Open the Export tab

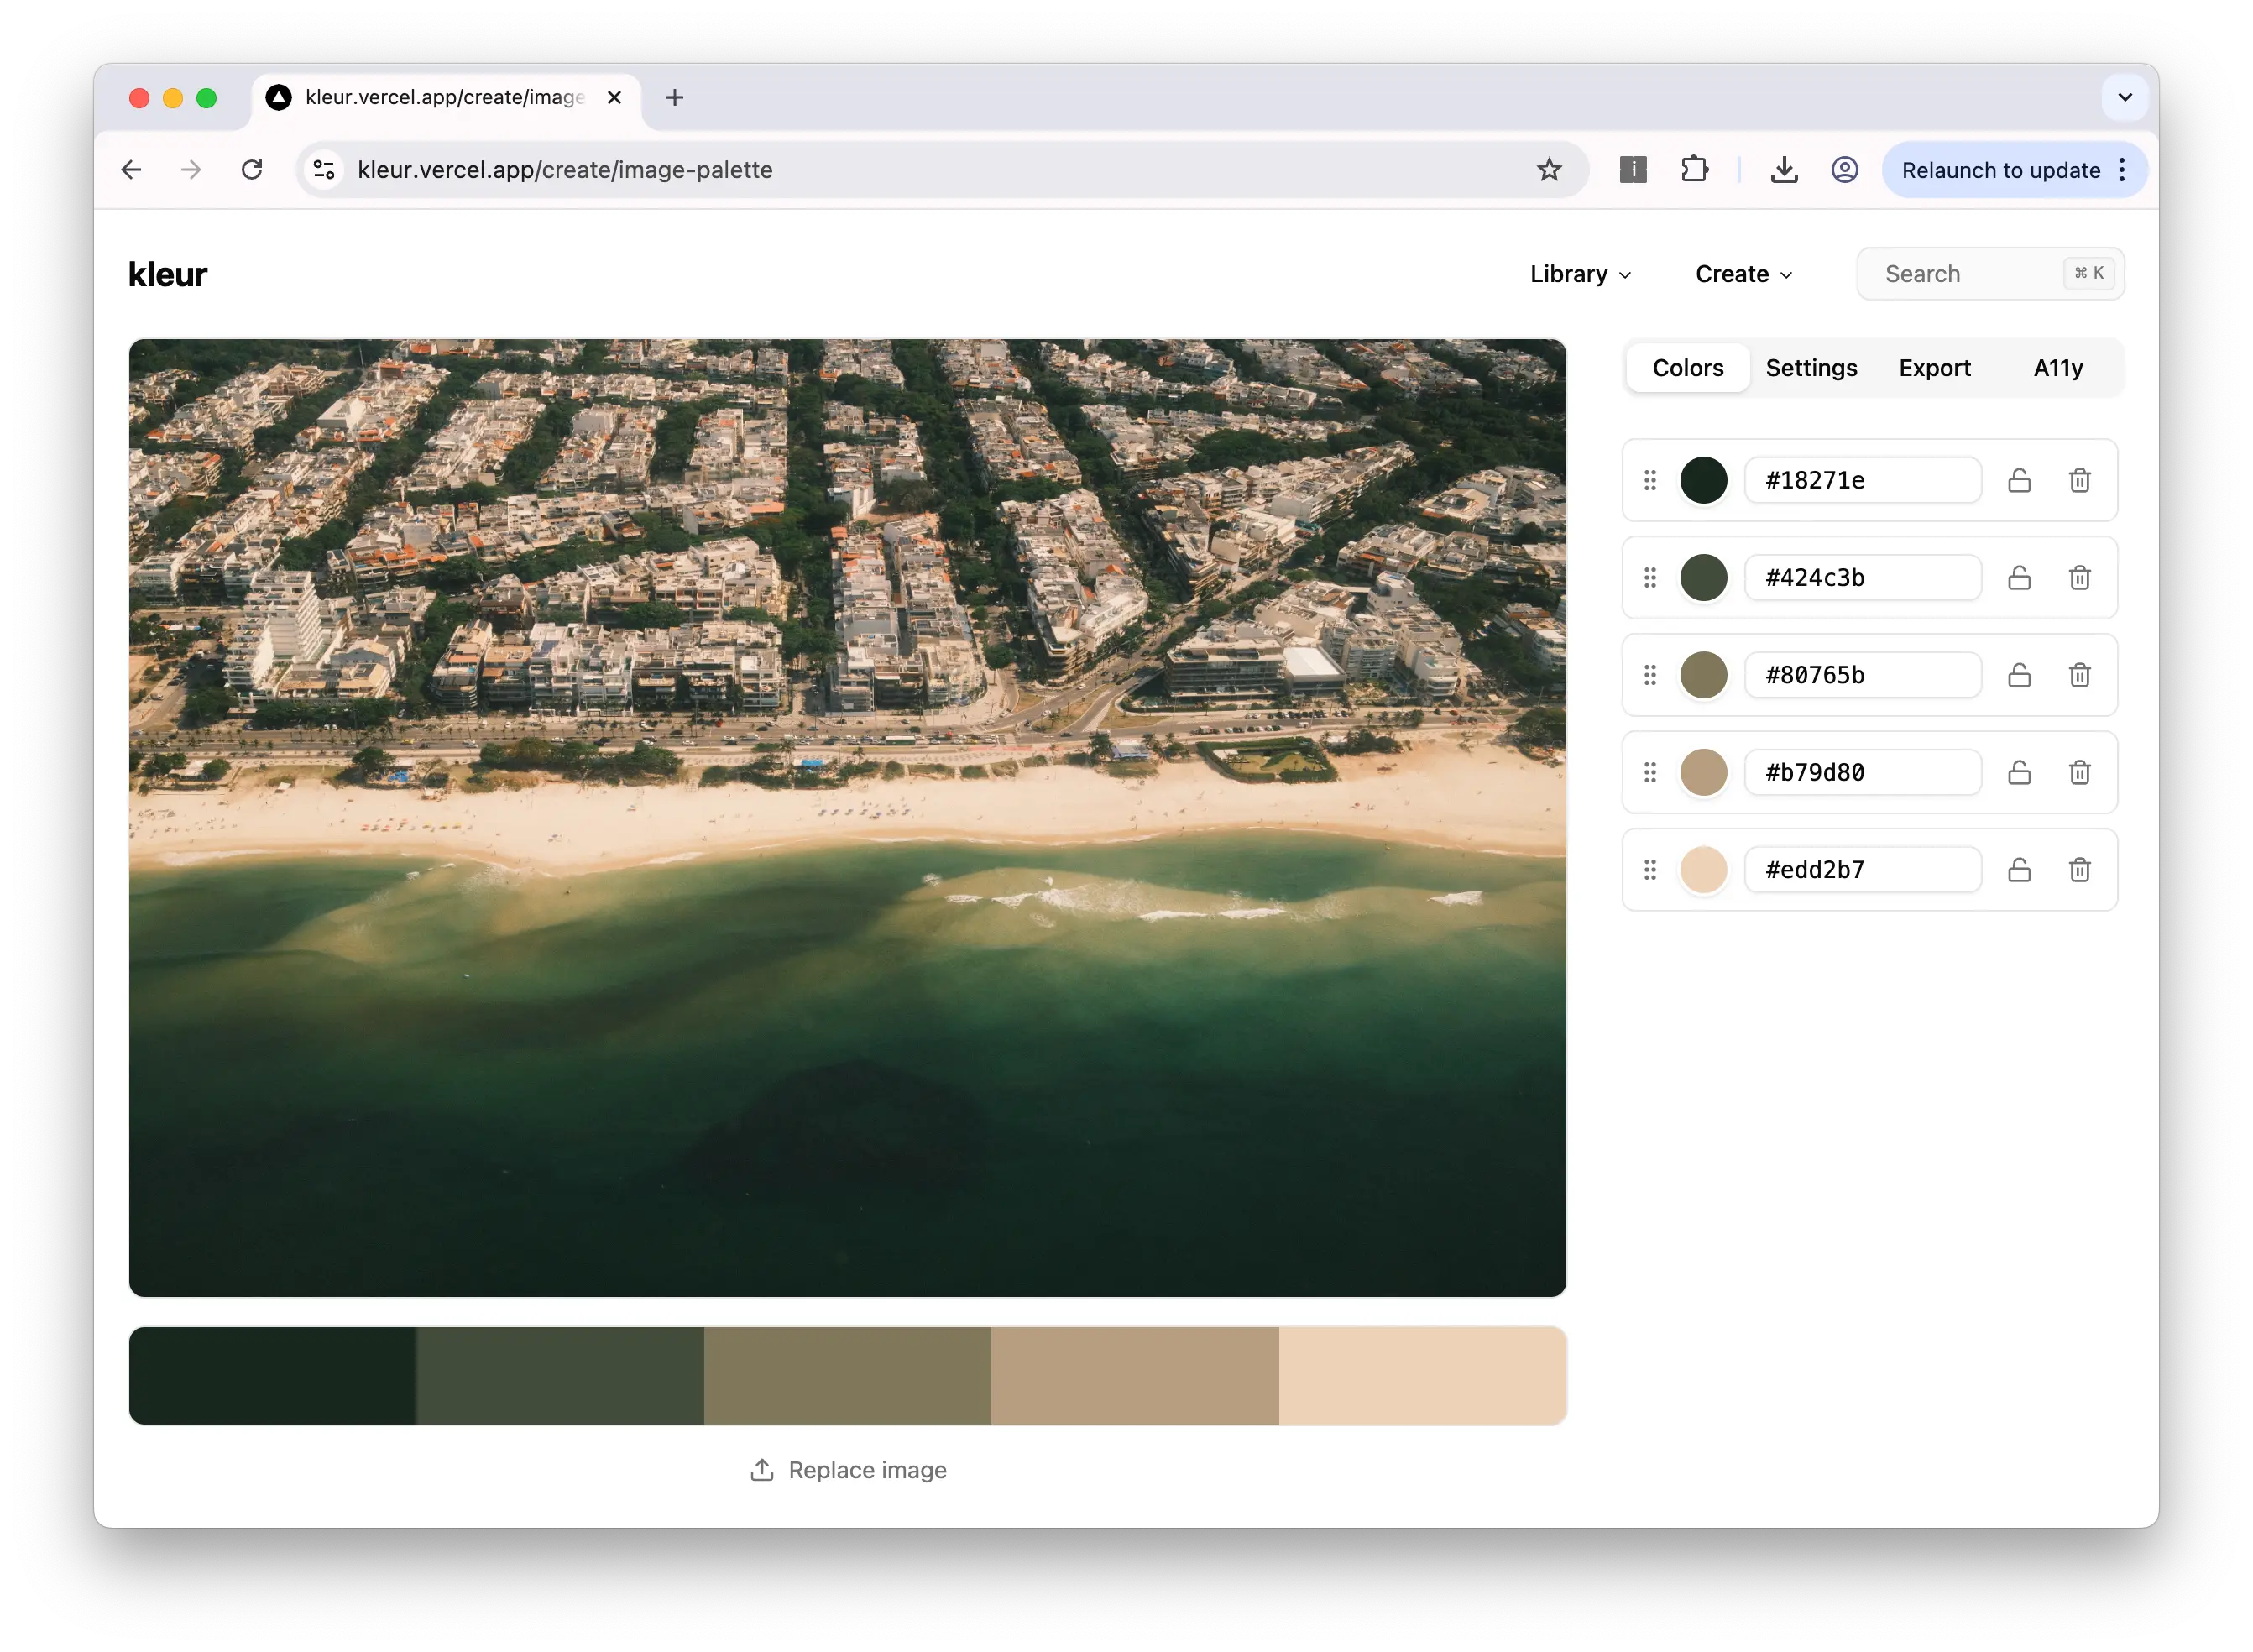pyautogui.click(x=1934, y=368)
